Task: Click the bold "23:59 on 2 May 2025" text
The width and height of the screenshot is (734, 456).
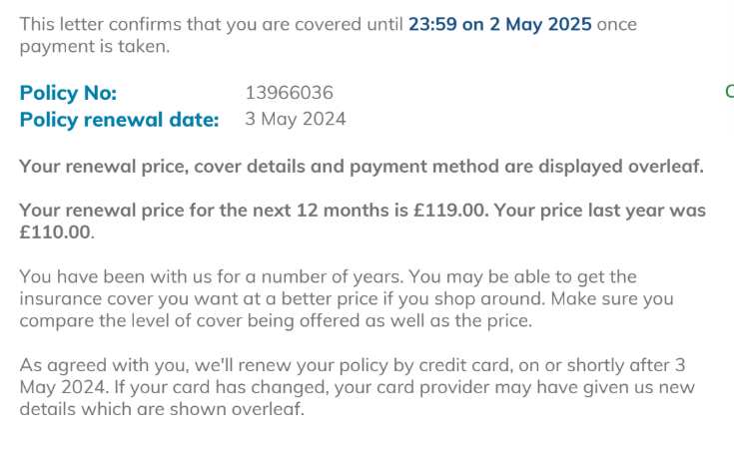Action: [x=499, y=24]
